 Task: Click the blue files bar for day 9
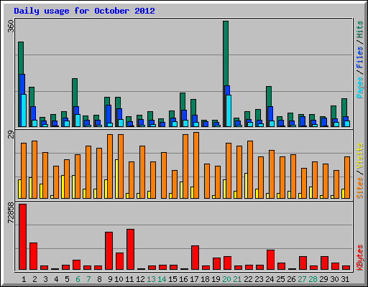coord(109,114)
